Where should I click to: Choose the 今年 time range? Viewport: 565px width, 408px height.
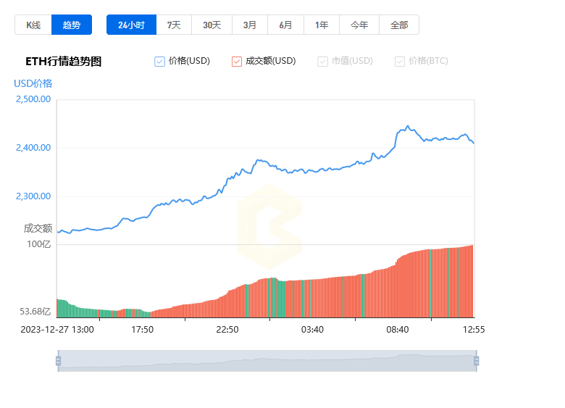click(359, 25)
